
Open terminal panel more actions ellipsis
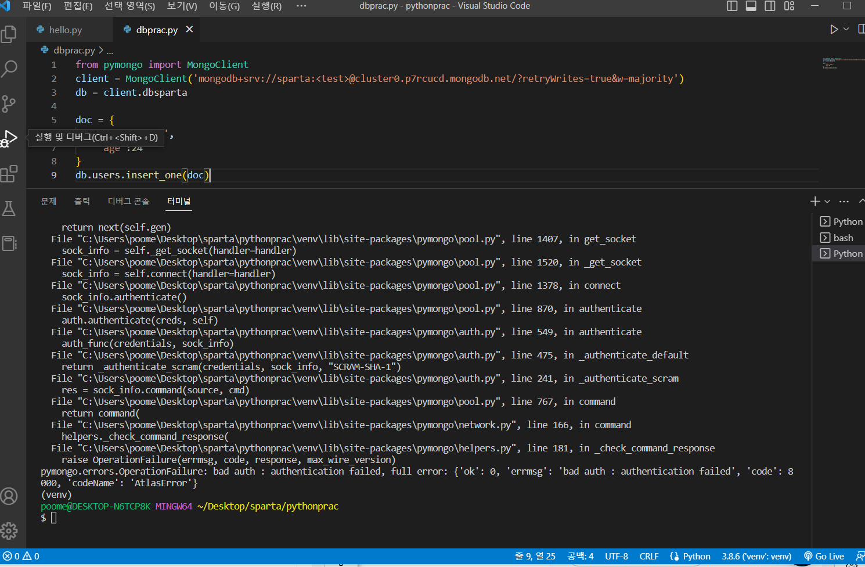click(x=844, y=201)
